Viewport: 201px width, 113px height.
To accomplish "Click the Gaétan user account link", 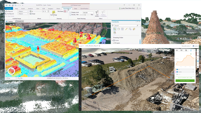I will coord(195,46).
